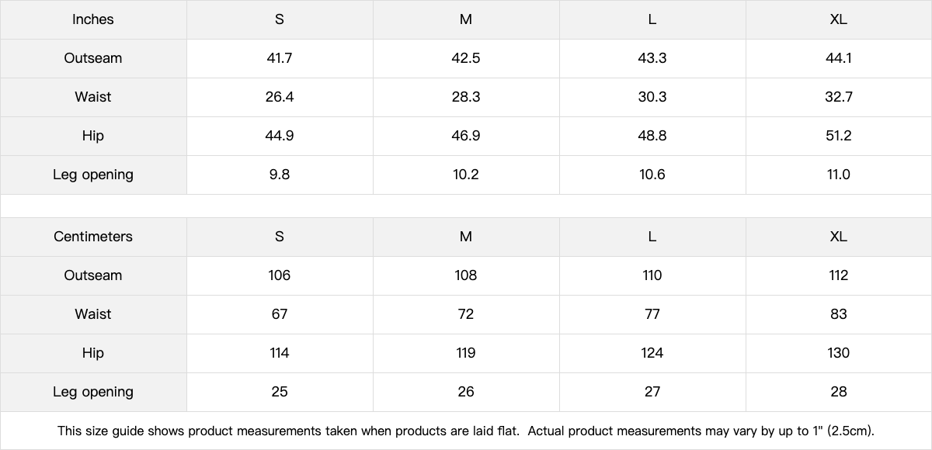
Task: Select the 77 waist value in centimeters
Action: (x=652, y=314)
